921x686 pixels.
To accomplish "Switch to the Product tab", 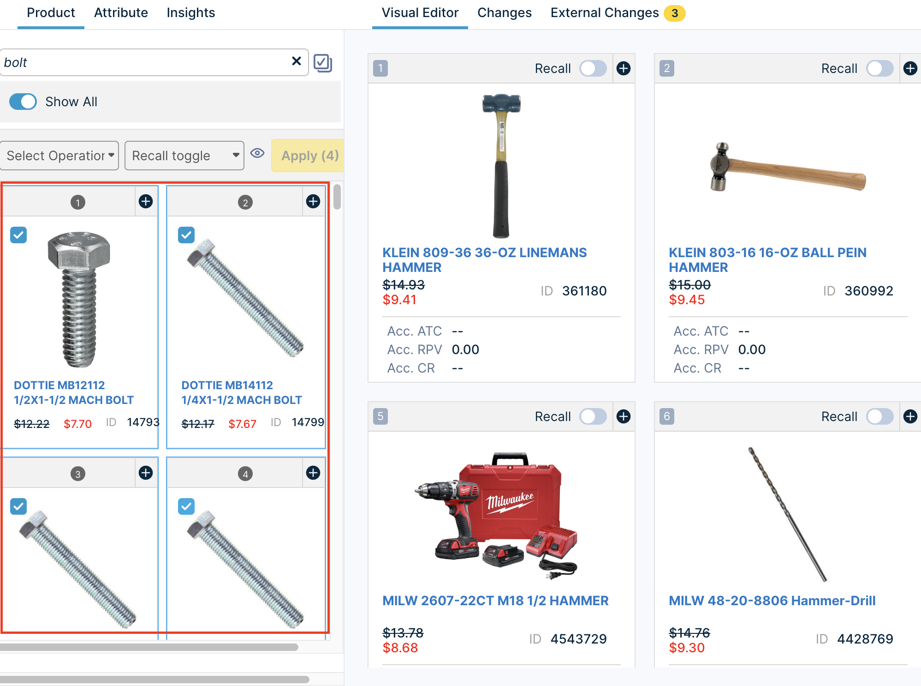I will click(x=51, y=13).
